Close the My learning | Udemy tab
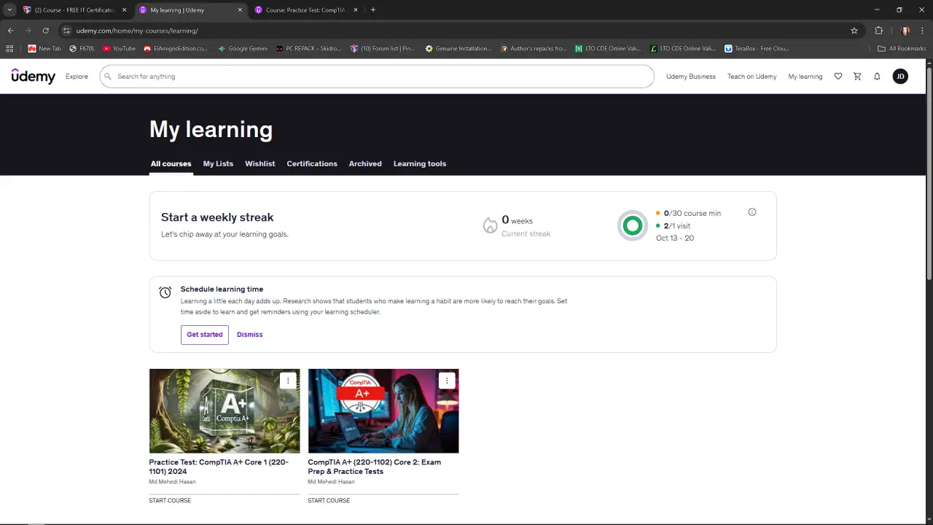This screenshot has width=933, height=525. [x=240, y=10]
